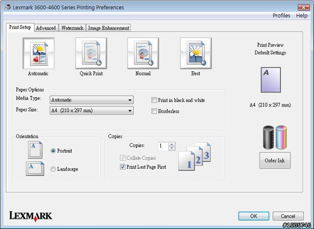Open the Image Enhancement tab

[x=108, y=28]
